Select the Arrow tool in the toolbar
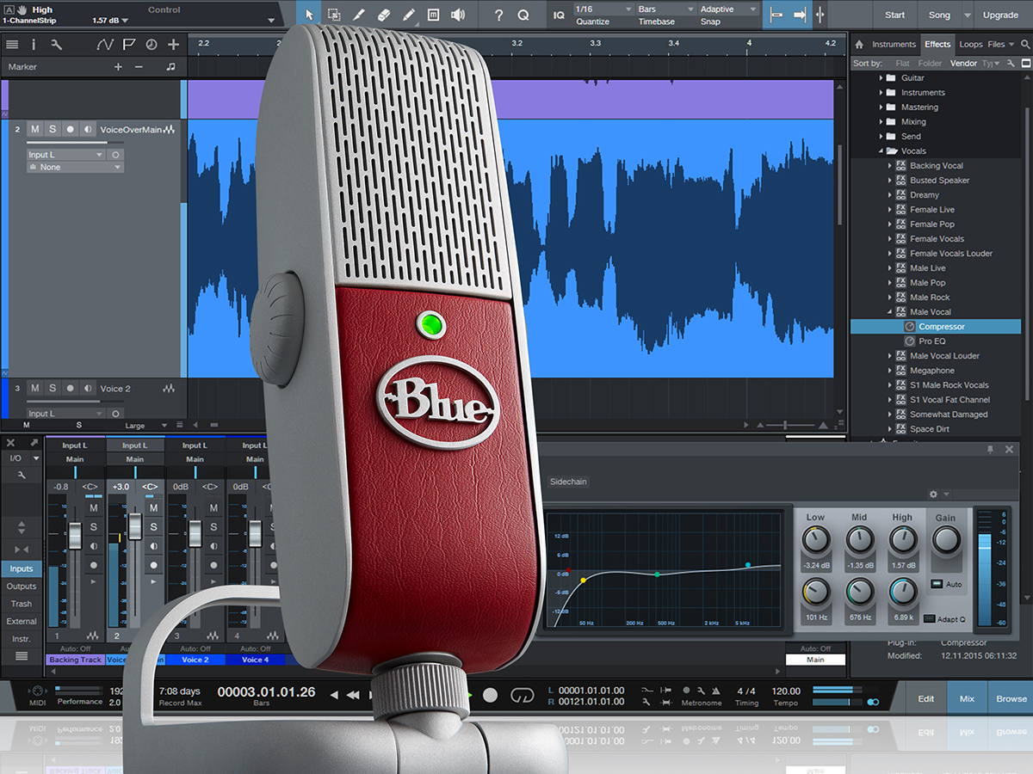1033x774 pixels. pos(308,15)
